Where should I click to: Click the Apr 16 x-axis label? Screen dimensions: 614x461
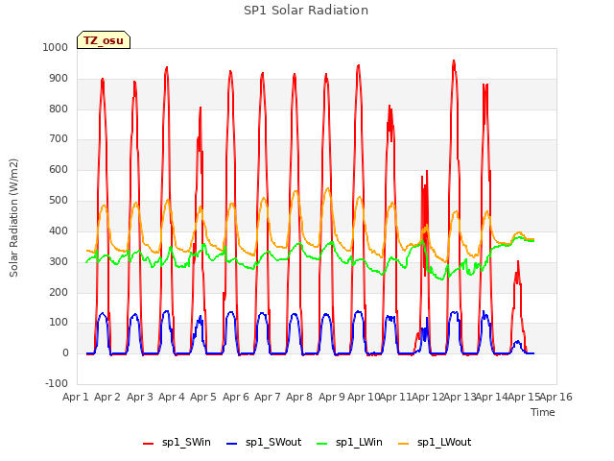(x=556, y=397)
